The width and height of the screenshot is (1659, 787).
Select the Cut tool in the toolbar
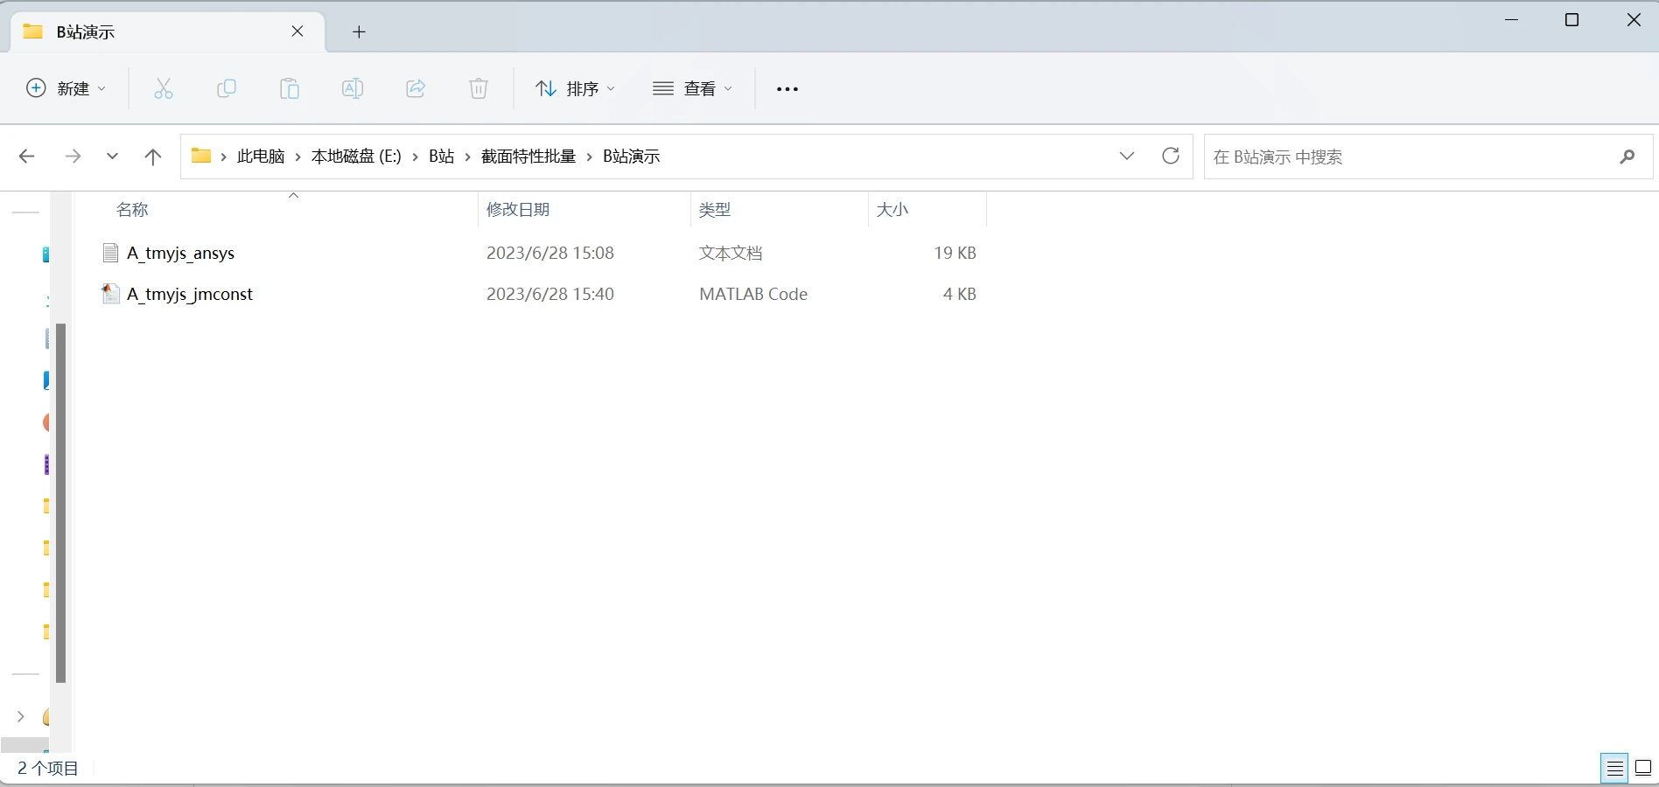[164, 88]
